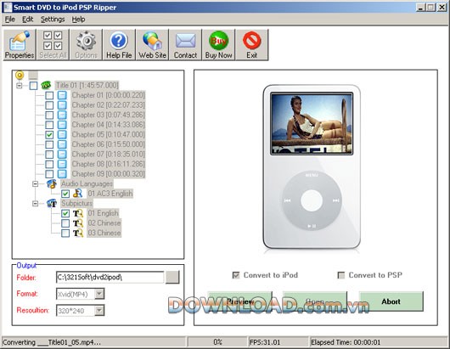This screenshot has width=450, height=349.
Task: Click the Converting Title01_05.mp4 status text
Action: [x=52, y=342]
